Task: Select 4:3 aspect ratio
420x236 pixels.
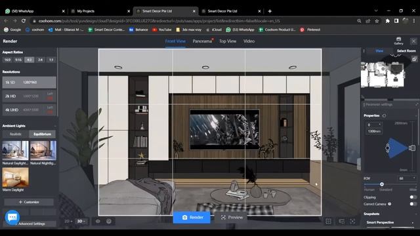Action: click(29, 60)
